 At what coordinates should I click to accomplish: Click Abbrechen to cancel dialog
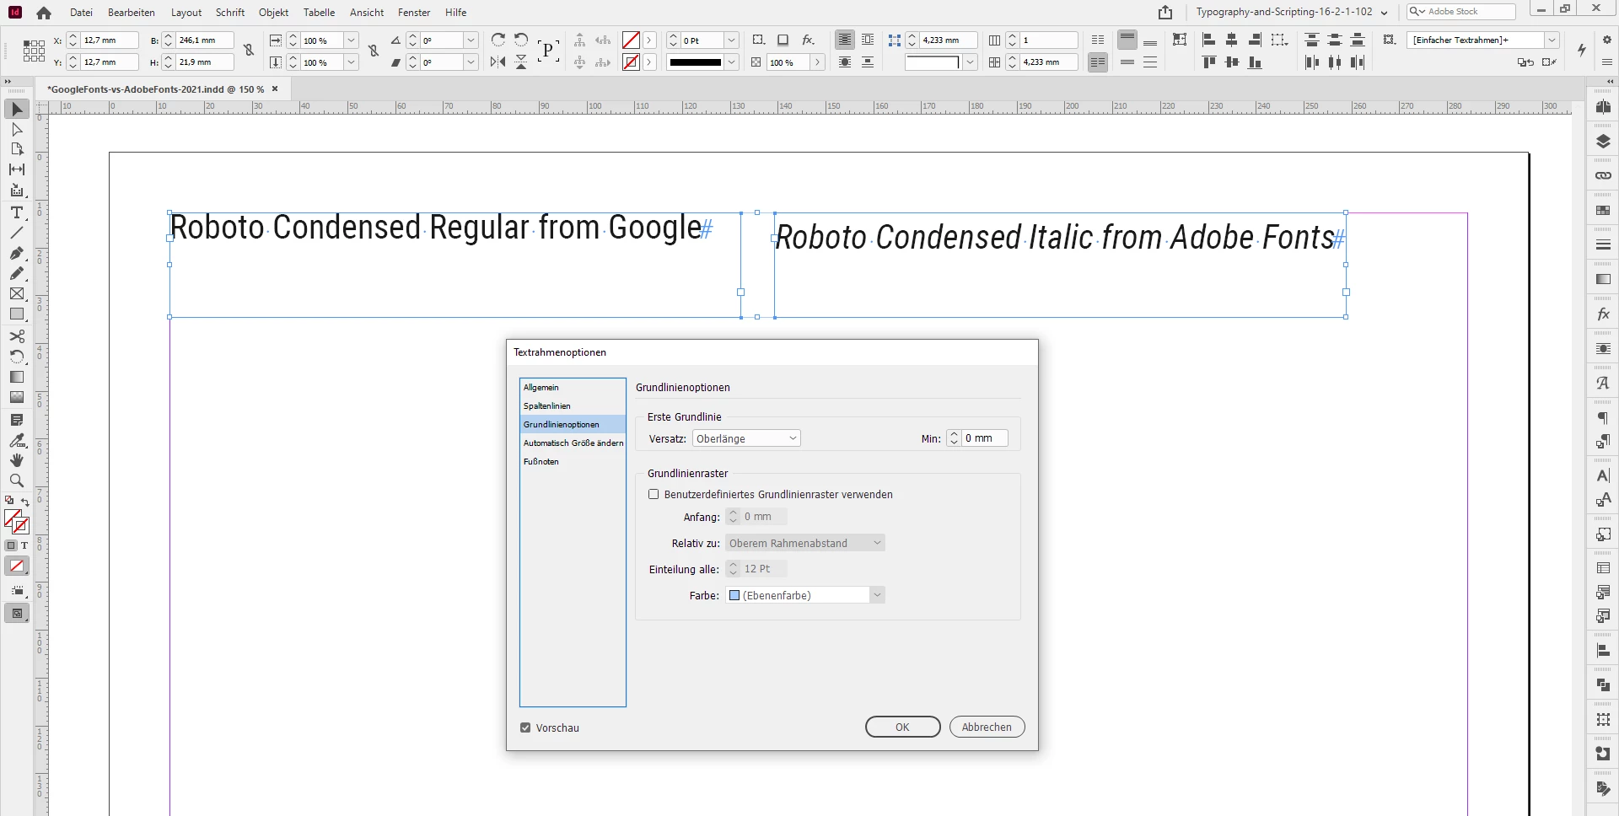point(987,727)
